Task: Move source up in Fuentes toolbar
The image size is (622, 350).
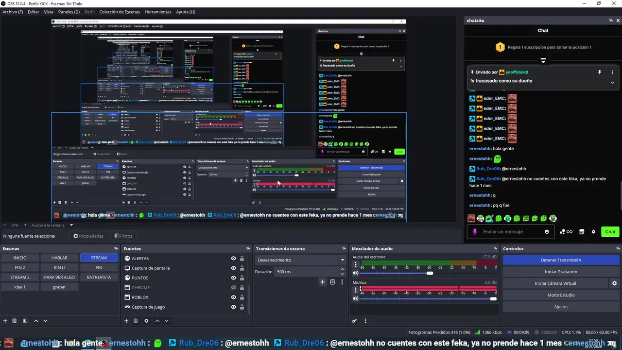Action: 157,321
